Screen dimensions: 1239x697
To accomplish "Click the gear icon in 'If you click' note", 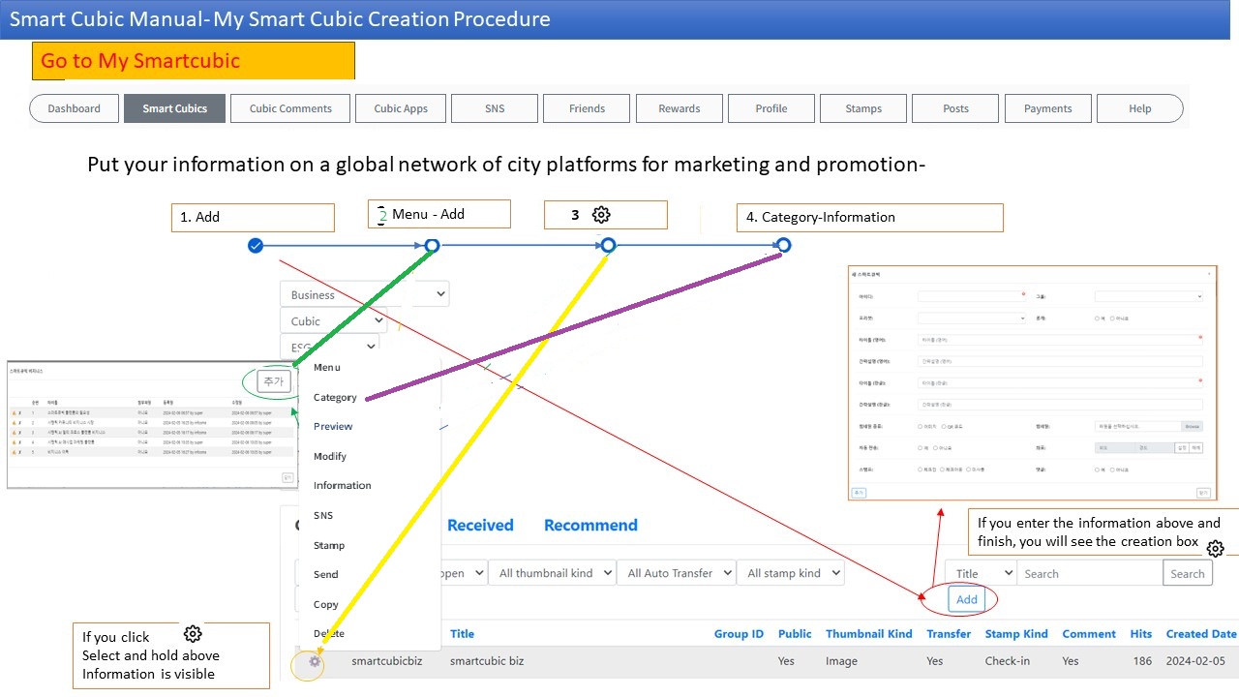I will (193, 634).
